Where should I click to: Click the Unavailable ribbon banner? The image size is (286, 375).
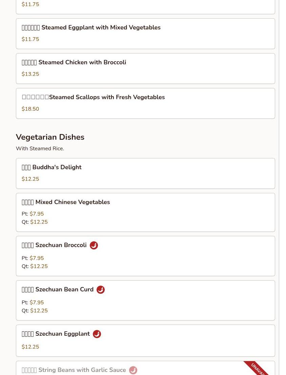coord(258,368)
